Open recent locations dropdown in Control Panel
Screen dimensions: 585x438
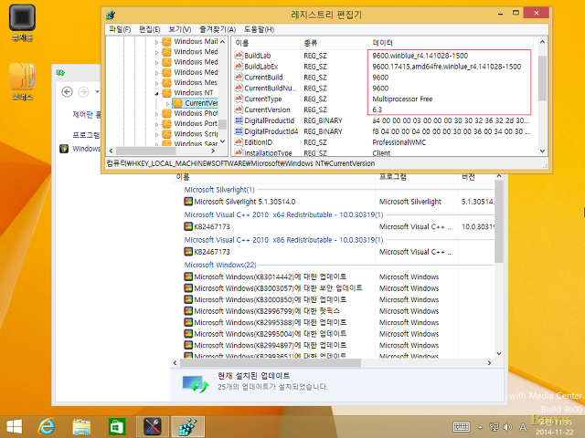click(x=97, y=91)
